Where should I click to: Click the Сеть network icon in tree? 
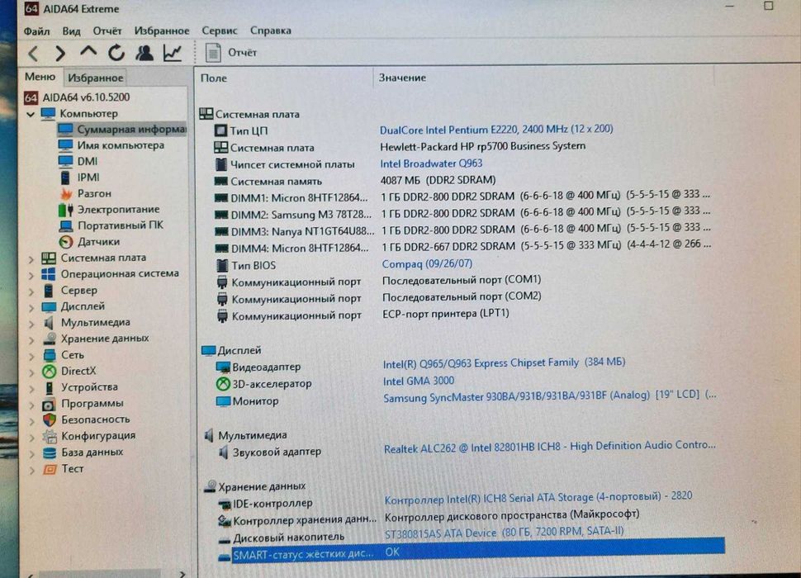pyautogui.click(x=49, y=355)
